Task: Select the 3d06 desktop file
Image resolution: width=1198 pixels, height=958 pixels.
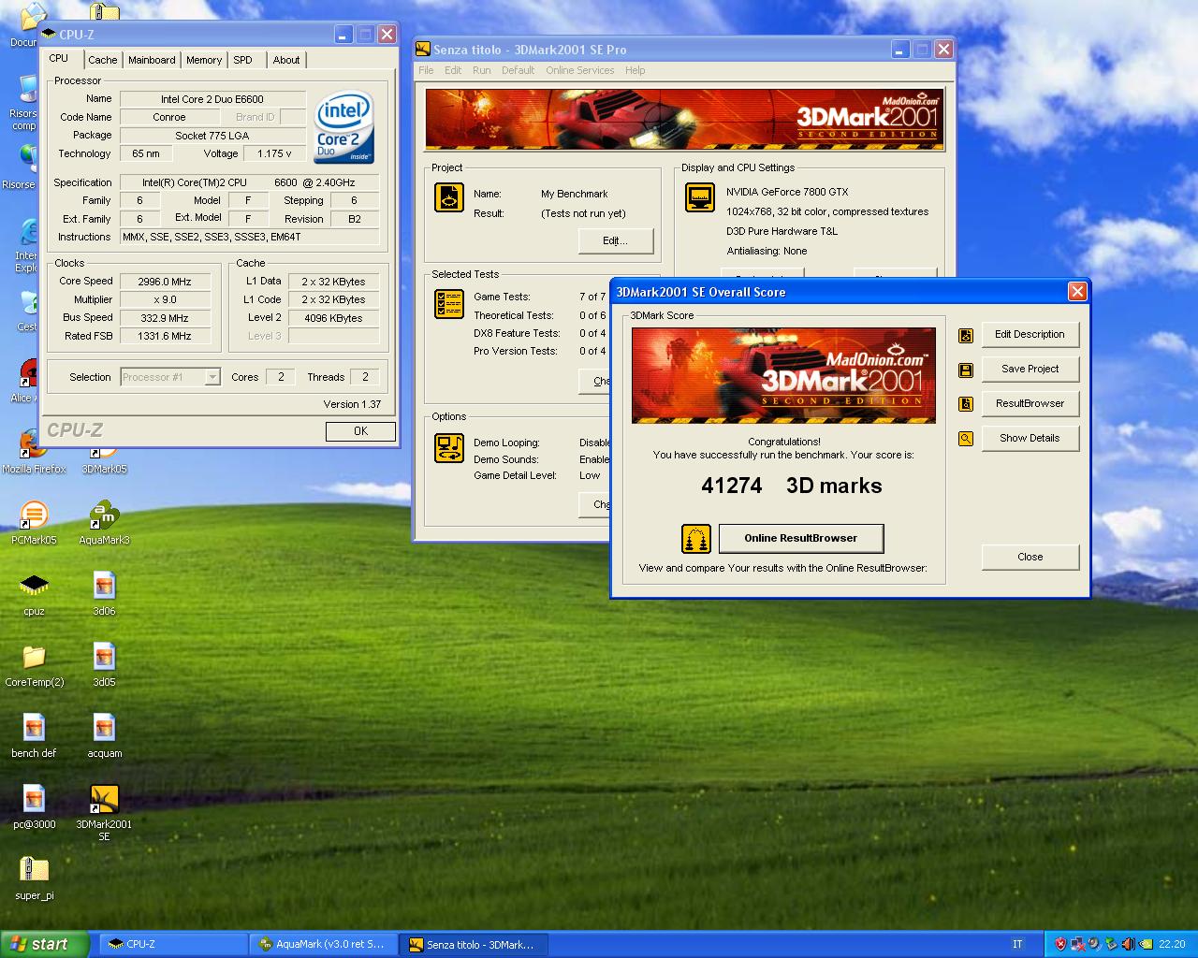Action: (104, 592)
